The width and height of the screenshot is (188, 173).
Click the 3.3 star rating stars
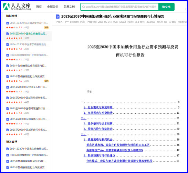tap(12, 28)
